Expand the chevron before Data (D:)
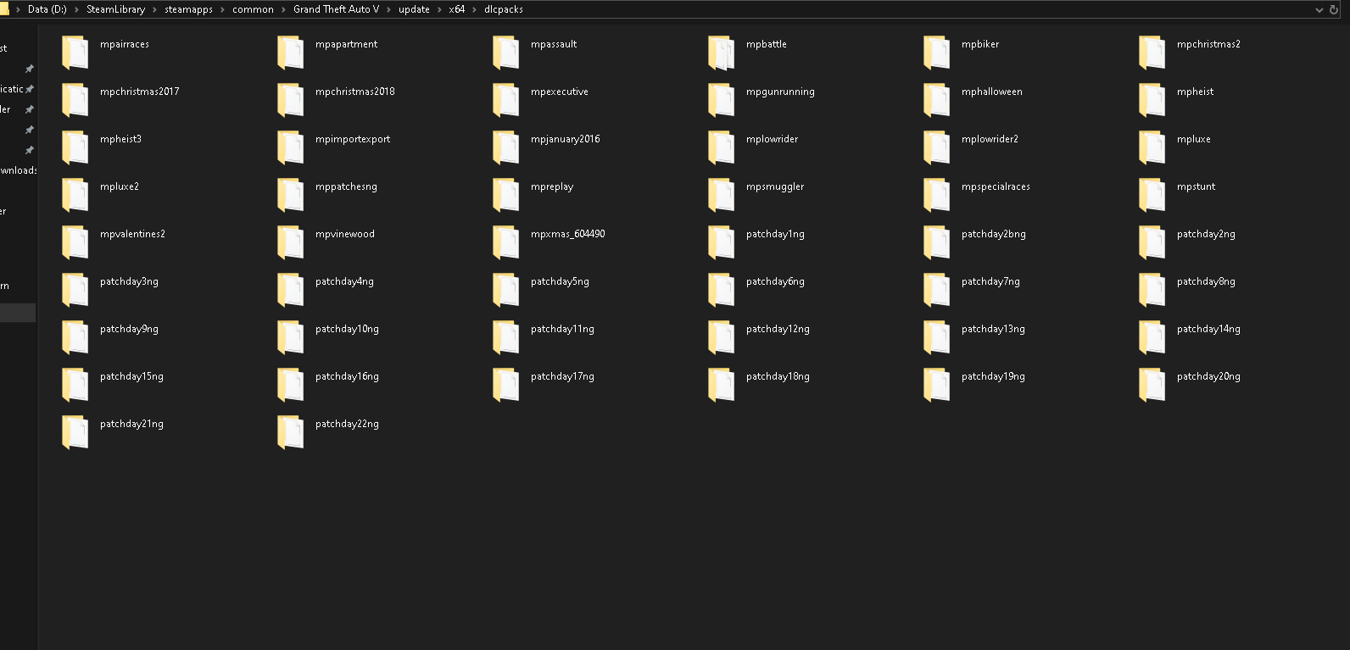The image size is (1350, 650). click(x=18, y=9)
